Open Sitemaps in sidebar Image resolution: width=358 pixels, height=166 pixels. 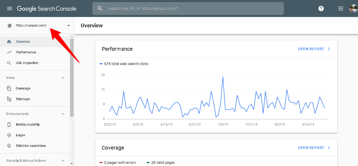(x=35, y=99)
